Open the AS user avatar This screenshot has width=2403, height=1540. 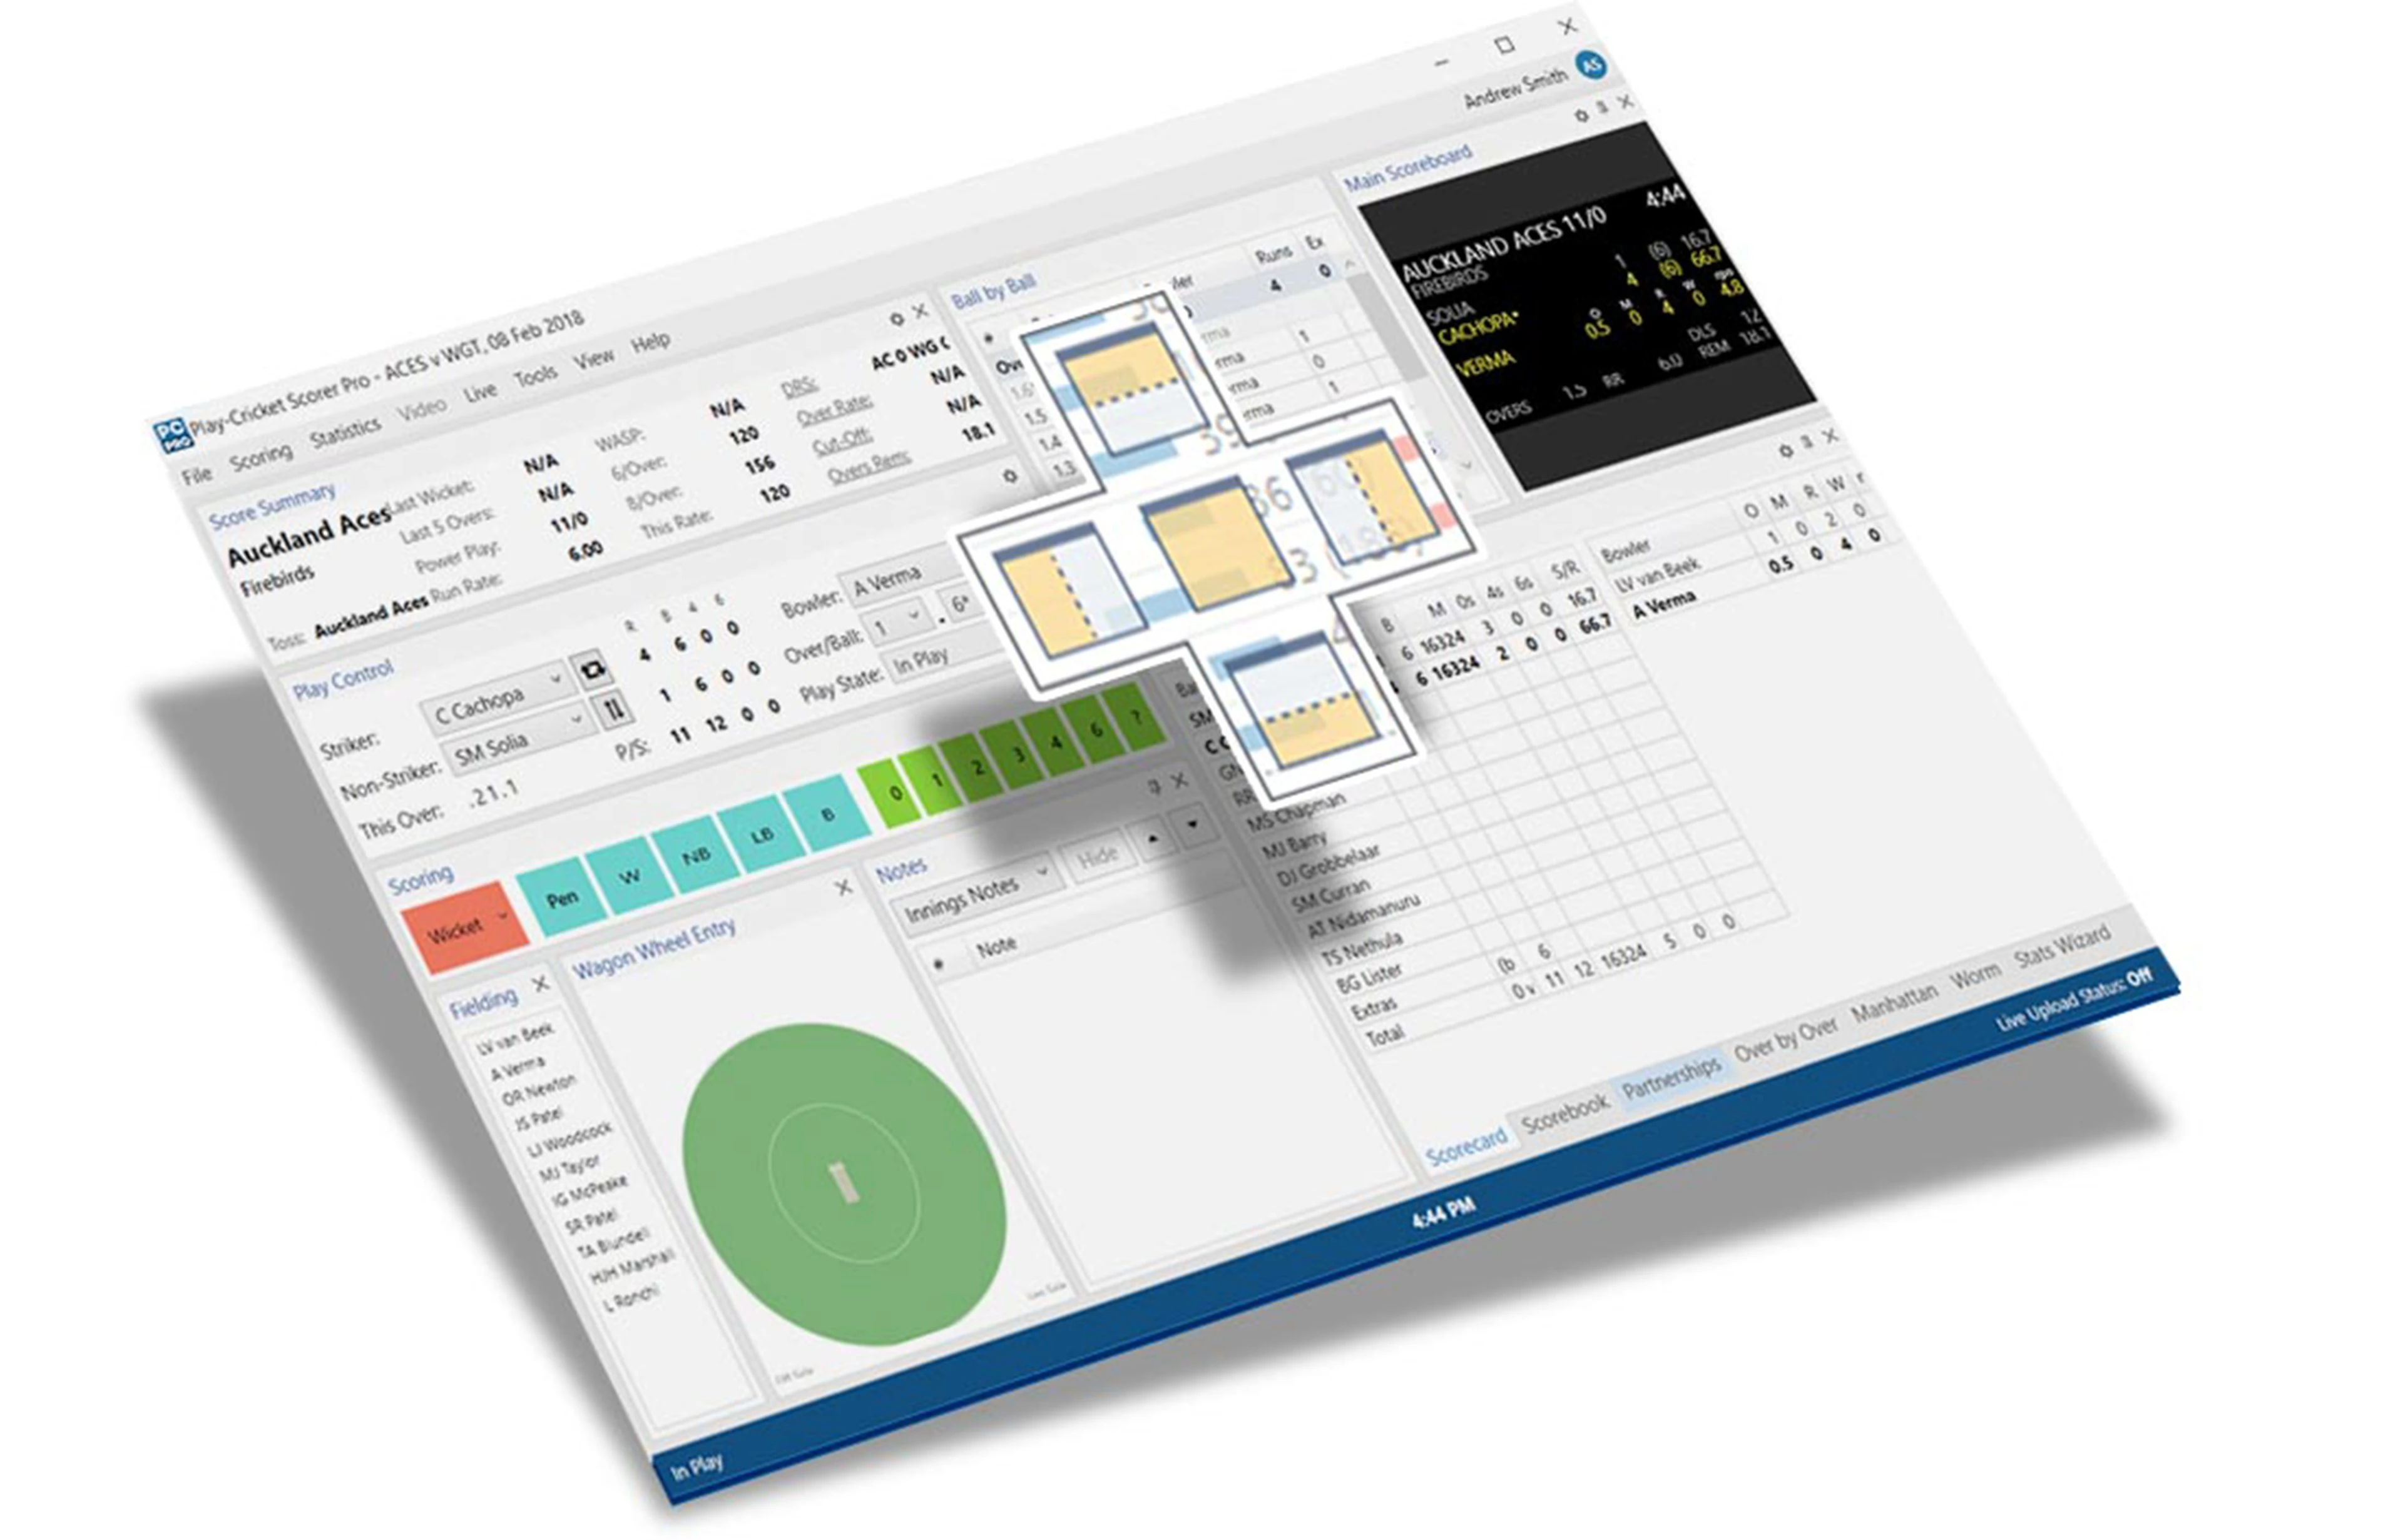pyautogui.click(x=1591, y=66)
